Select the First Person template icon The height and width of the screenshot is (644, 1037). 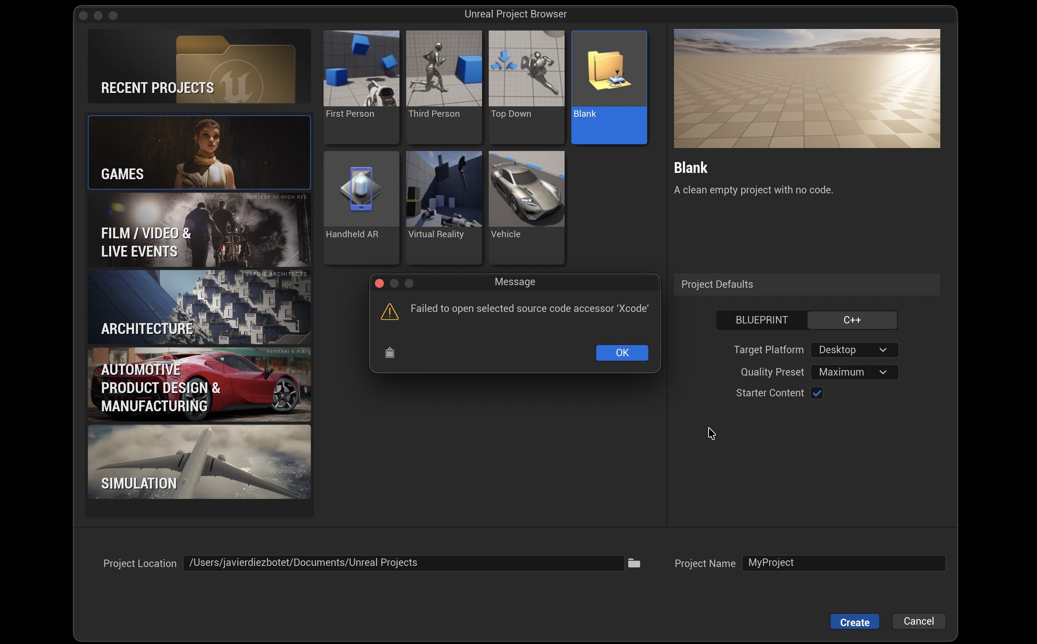pos(361,68)
